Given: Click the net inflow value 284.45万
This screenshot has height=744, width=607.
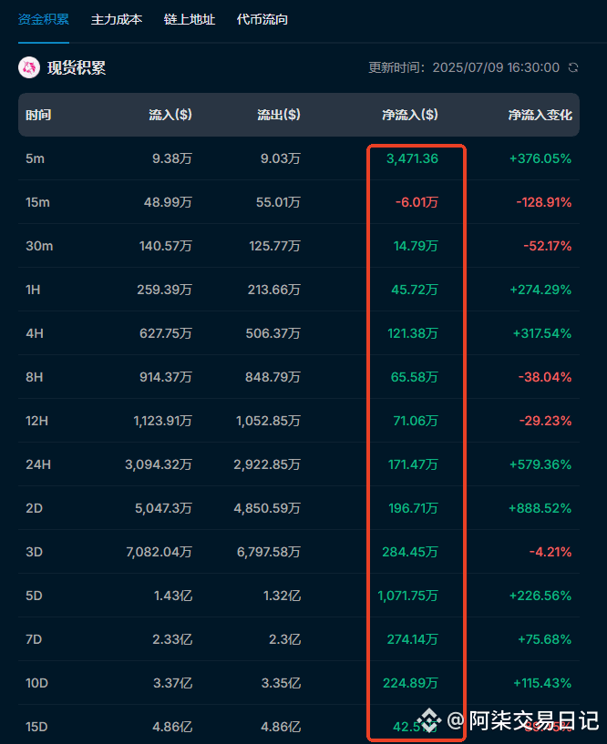Looking at the screenshot, I should point(410,552).
